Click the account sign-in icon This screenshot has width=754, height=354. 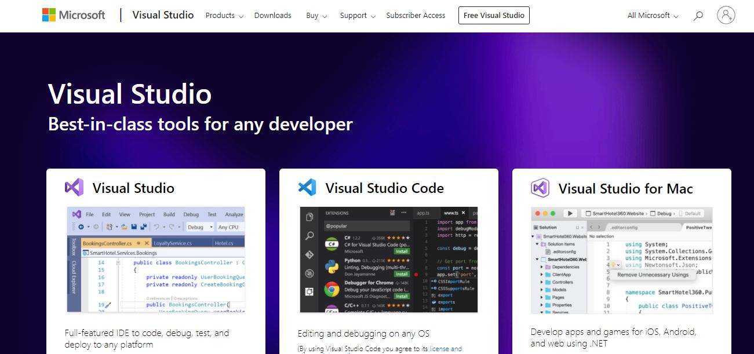point(726,15)
